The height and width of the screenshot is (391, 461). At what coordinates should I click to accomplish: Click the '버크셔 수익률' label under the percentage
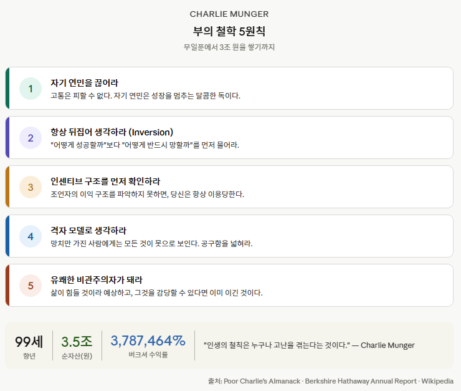coord(148,355)
